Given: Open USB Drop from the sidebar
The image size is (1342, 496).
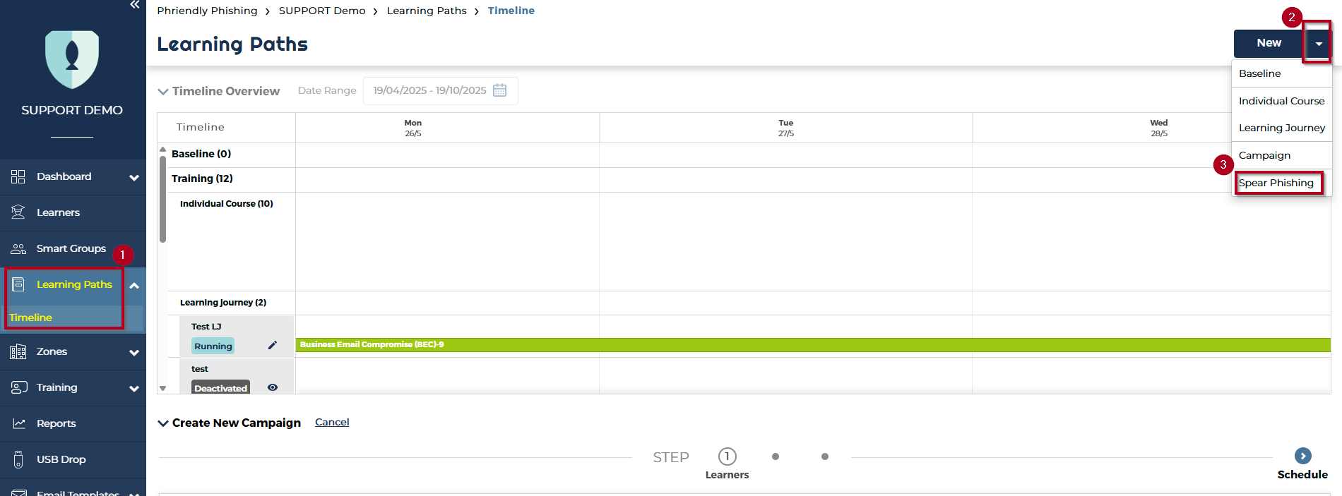Looking at the screenshot, I should (x=61, y=459).
